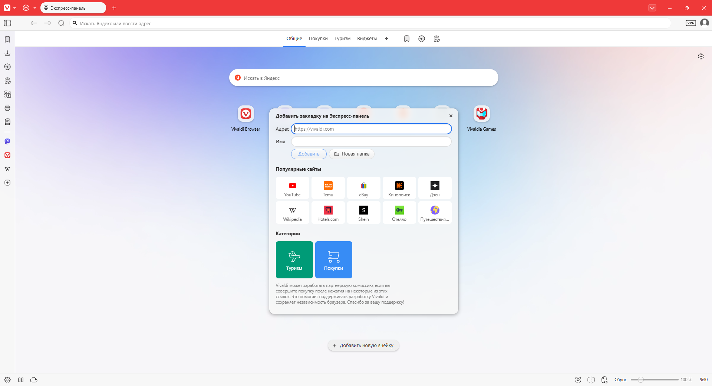This screenshot has height=386, width=712.
Task: Add Hotels.com from popular sites
Action: [328, 212]
